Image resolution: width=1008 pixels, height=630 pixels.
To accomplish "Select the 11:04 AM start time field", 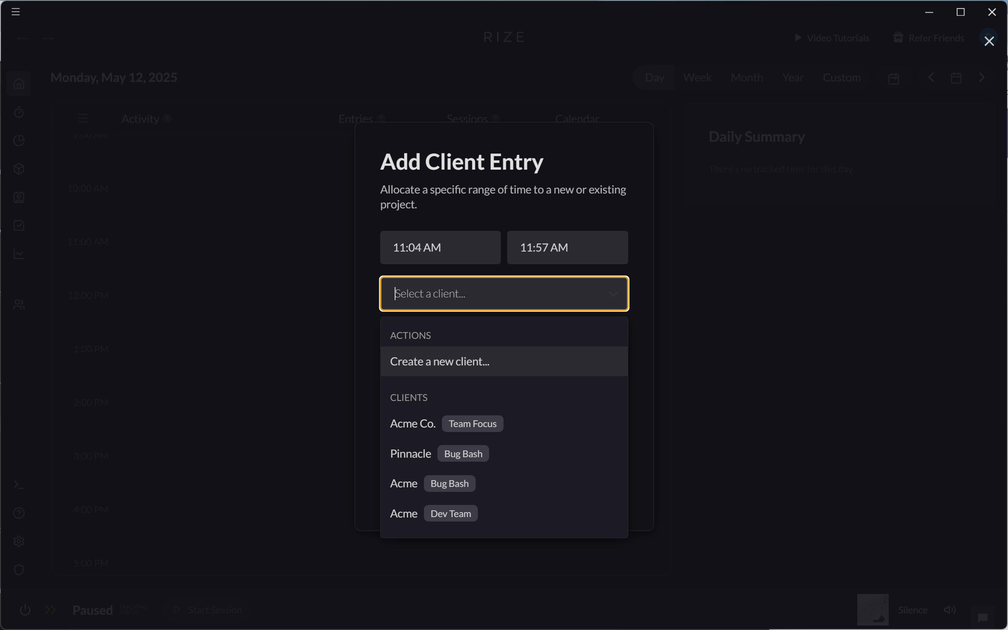I will (x=440, y=247).
